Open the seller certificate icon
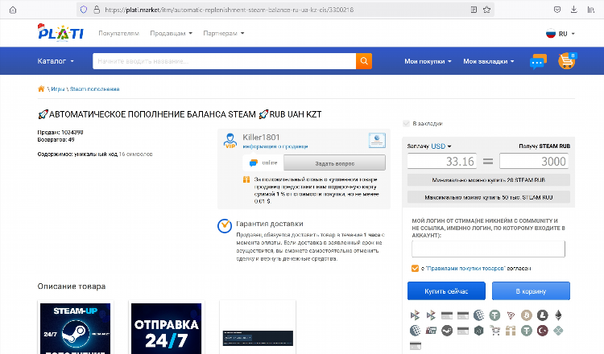Image resolution: width=604 pixels, height=354 pixels. point(377,140)
